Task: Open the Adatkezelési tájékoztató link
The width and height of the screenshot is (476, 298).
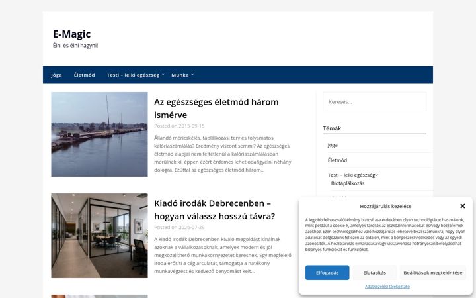Action: [x=387, y=287]
